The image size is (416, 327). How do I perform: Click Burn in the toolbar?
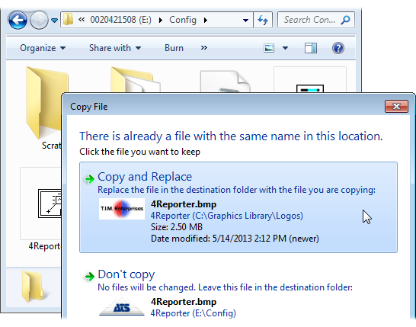pos(174,48)
